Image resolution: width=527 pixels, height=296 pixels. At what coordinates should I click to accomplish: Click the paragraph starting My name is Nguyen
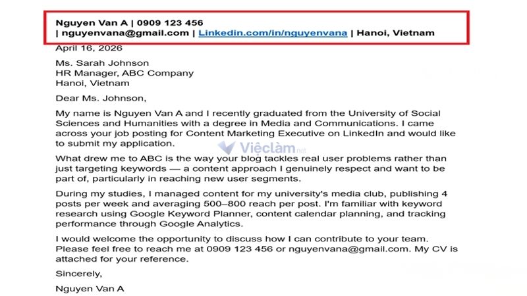tap(256, 128)
